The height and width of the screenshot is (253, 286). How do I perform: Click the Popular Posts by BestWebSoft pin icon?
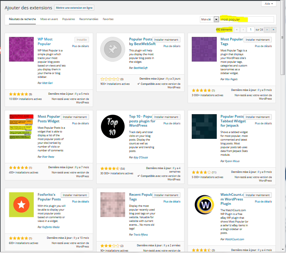coord(113,49)
